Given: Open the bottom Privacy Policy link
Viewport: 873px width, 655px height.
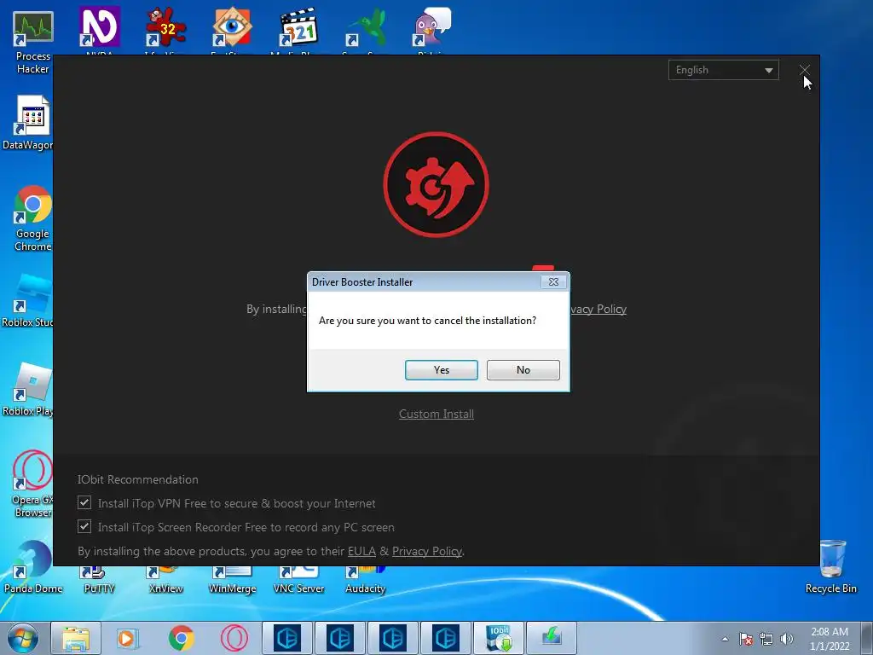Looking at the screenshot, I should coord(427,551).
